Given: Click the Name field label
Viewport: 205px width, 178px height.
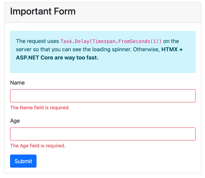Looking at the screenshot, I should 18,83.
